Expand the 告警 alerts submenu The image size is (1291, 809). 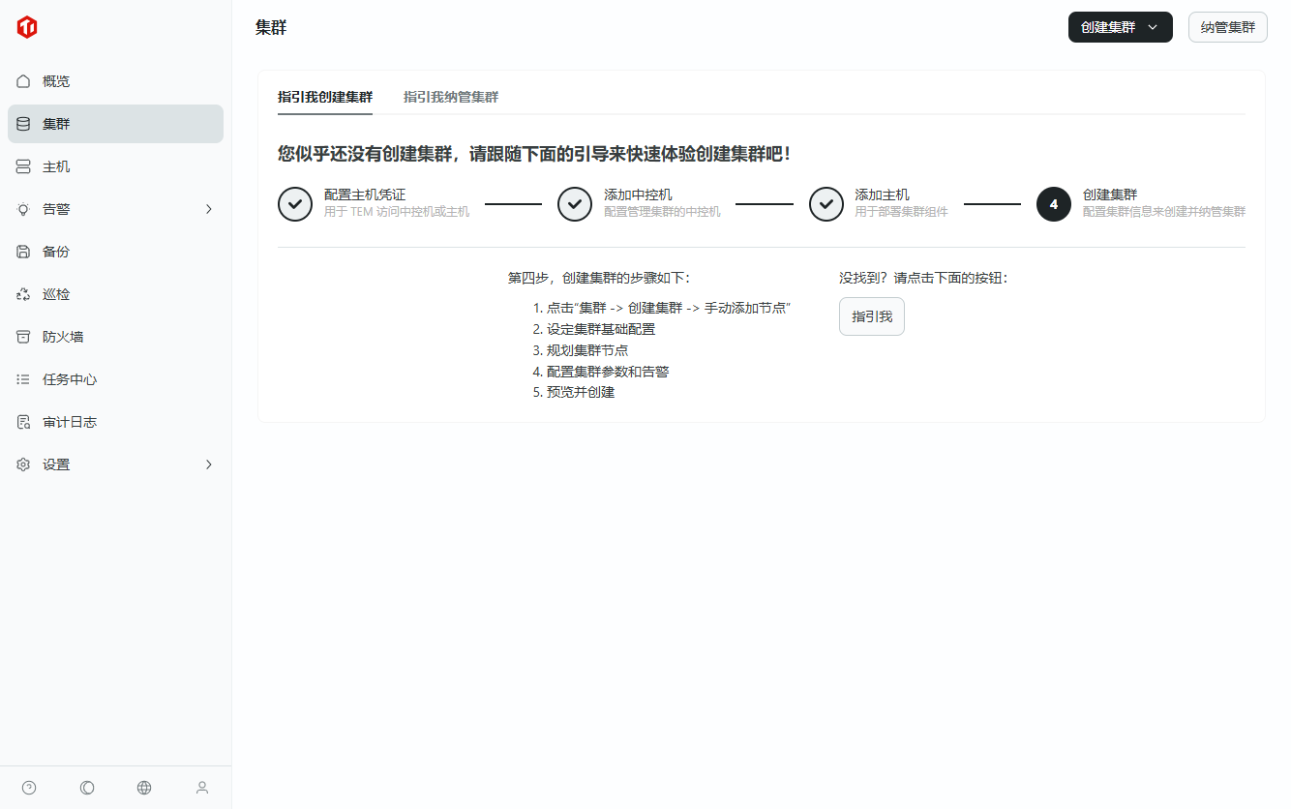(x=115, y=209)
